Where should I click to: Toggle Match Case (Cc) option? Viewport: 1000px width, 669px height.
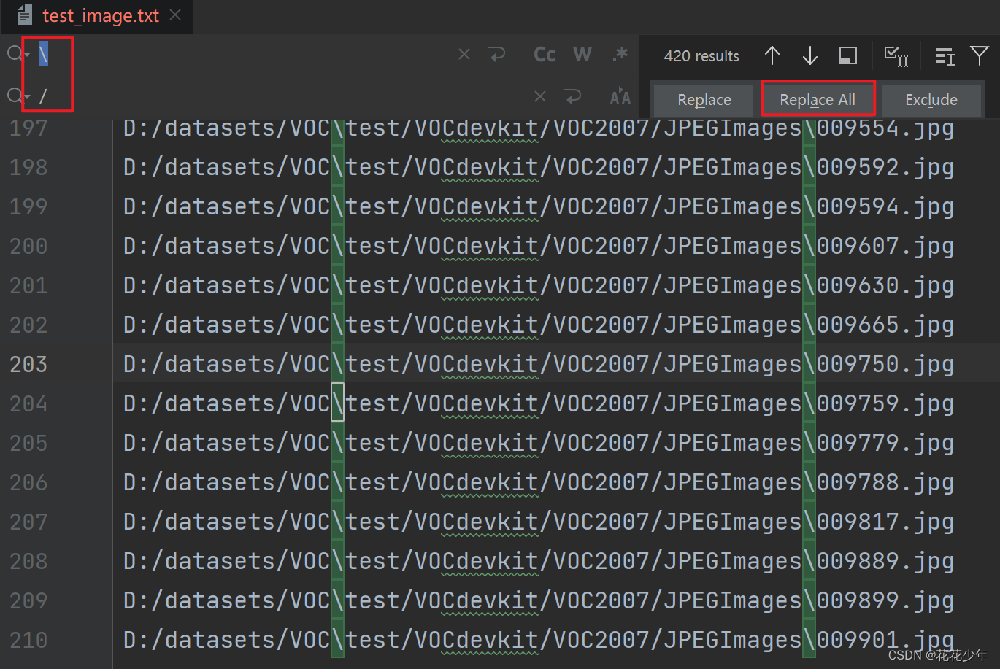pos(545,55)
